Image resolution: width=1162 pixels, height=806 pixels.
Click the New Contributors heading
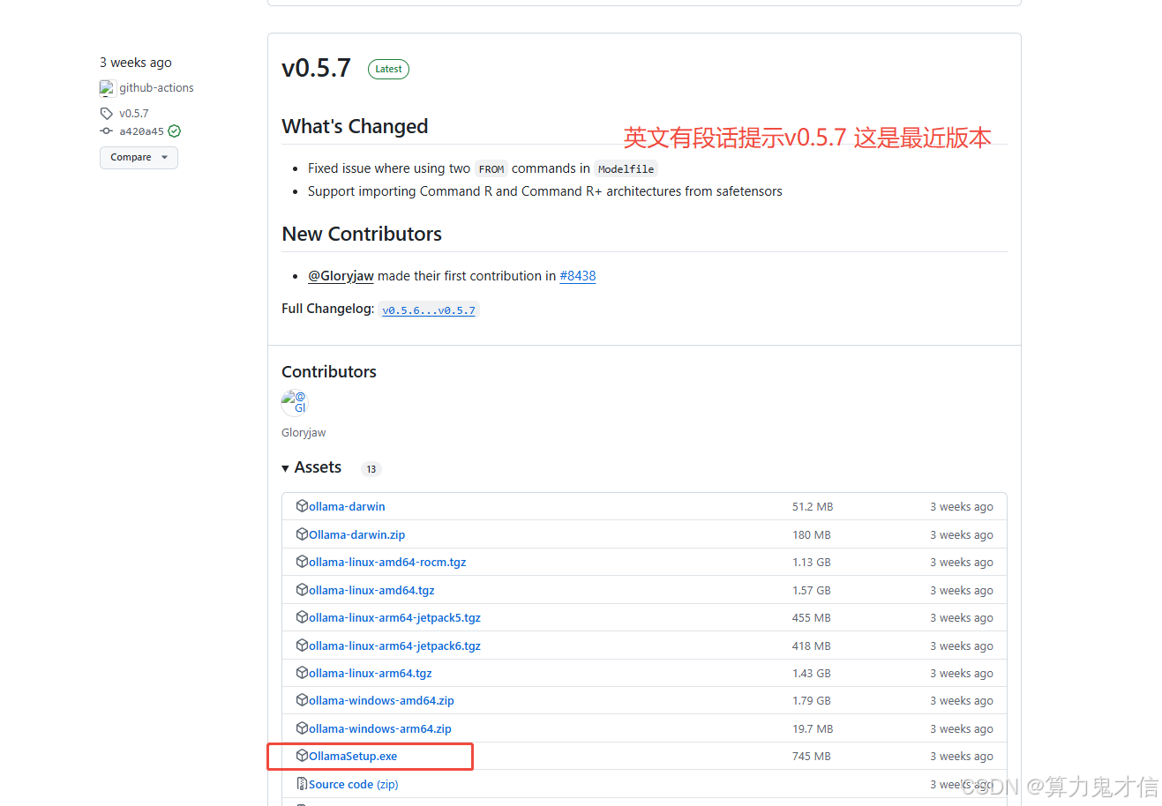click(x=362, y=234)
